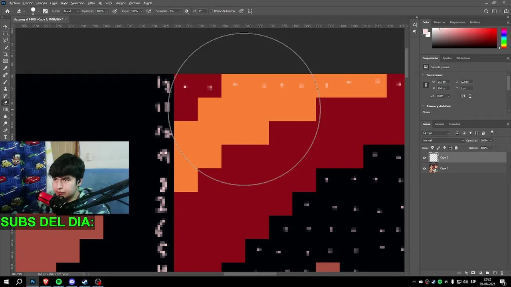
Task: Toggle lock all padlock icon
Action: pyautogui.click(x=456, y=148)
